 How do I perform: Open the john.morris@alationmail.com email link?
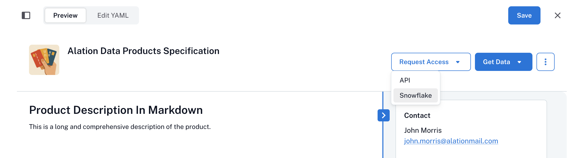tap(451, 141)
